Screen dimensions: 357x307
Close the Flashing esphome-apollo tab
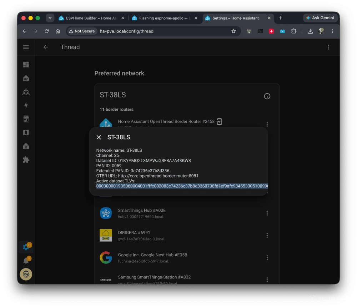tap(196, 18)
